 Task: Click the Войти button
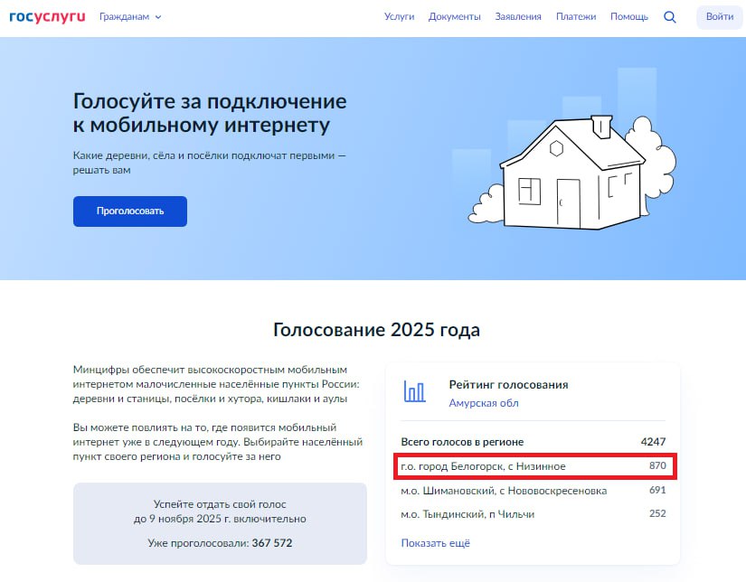(x=719, y=16)
